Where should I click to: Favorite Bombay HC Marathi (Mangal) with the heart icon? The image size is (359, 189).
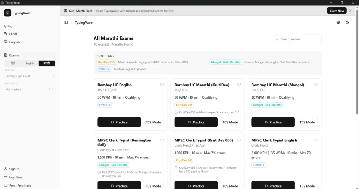click(316, 85)
